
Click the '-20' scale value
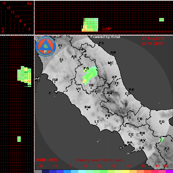(x=40, y=166)
